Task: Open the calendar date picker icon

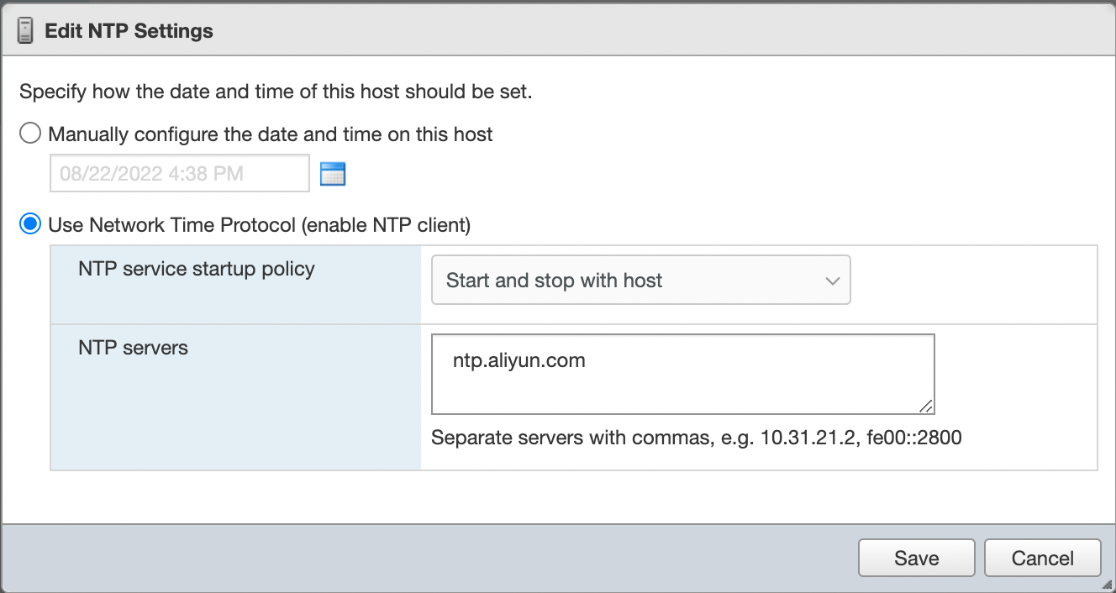Action: point(333,174)
